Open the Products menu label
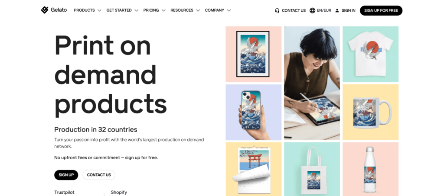The height and width of the screenshot is (196, 444). (84, 10)
